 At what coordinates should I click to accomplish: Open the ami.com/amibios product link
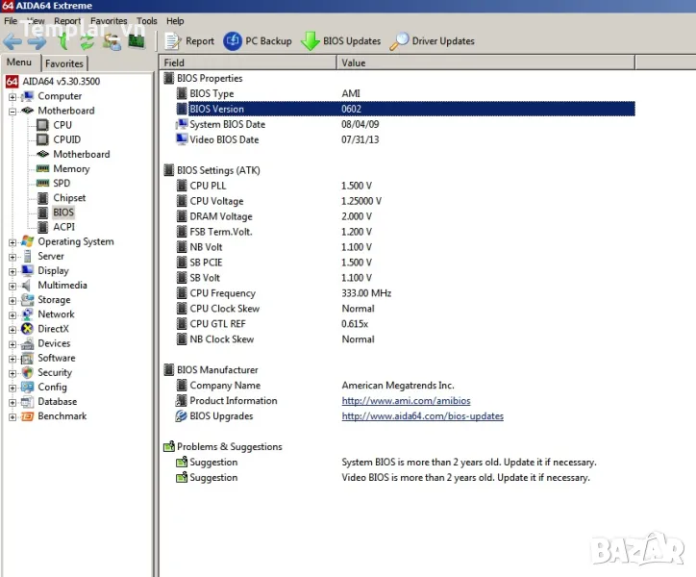[x=406, y=401]
